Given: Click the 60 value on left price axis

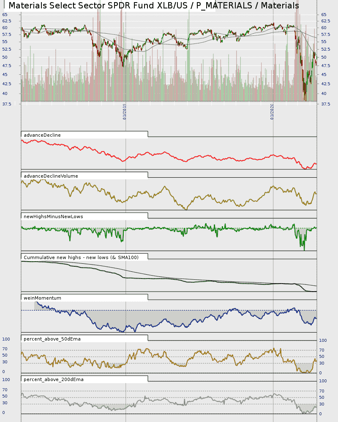Looking at the screenshot, I should (x=5, y=28).
